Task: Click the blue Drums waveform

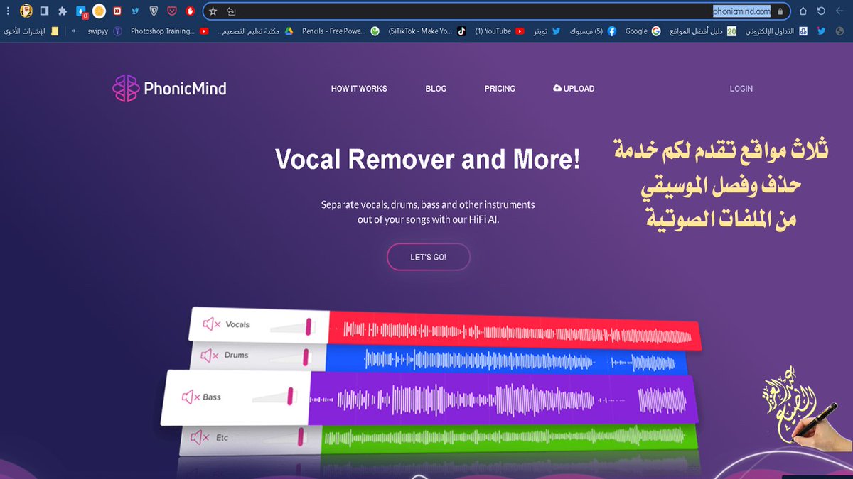Action: click(506, 361)
